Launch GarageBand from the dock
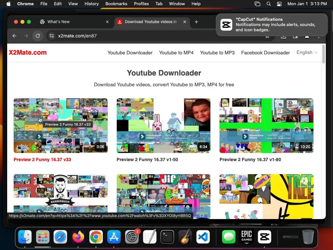This screenshot has width=333, height=250. click(185, 237)
